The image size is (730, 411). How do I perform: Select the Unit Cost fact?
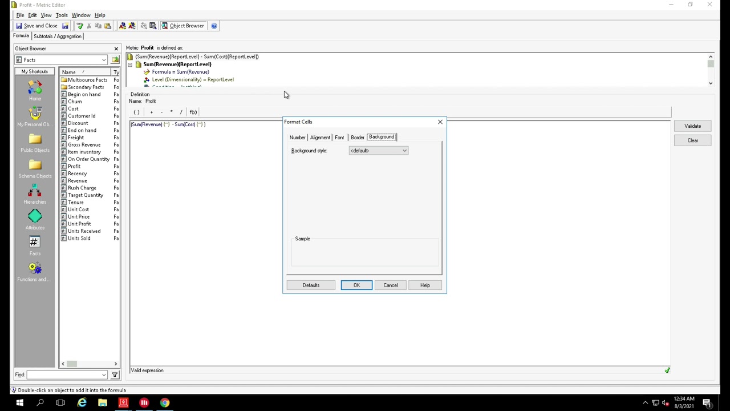(78, 209)
